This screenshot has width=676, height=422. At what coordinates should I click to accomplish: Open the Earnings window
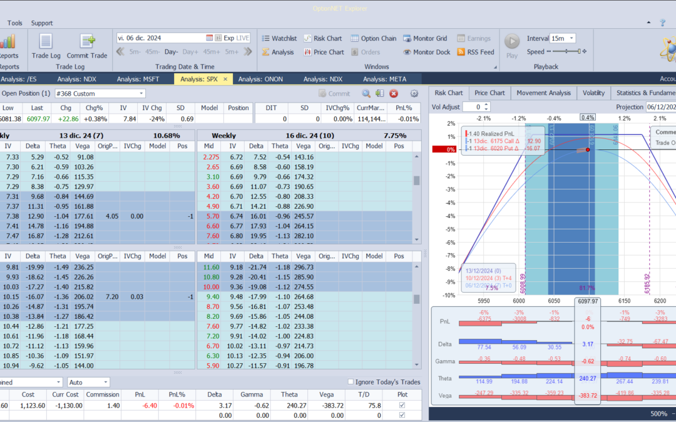tap(474, 38)
